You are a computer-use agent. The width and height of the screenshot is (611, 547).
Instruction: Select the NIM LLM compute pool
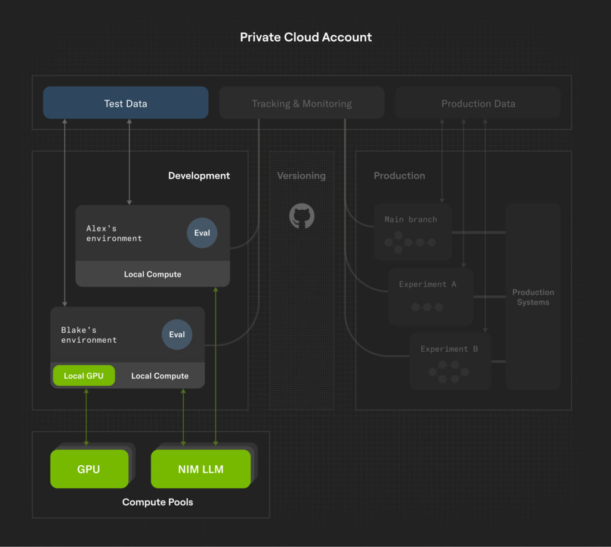(x=200, y=469)
